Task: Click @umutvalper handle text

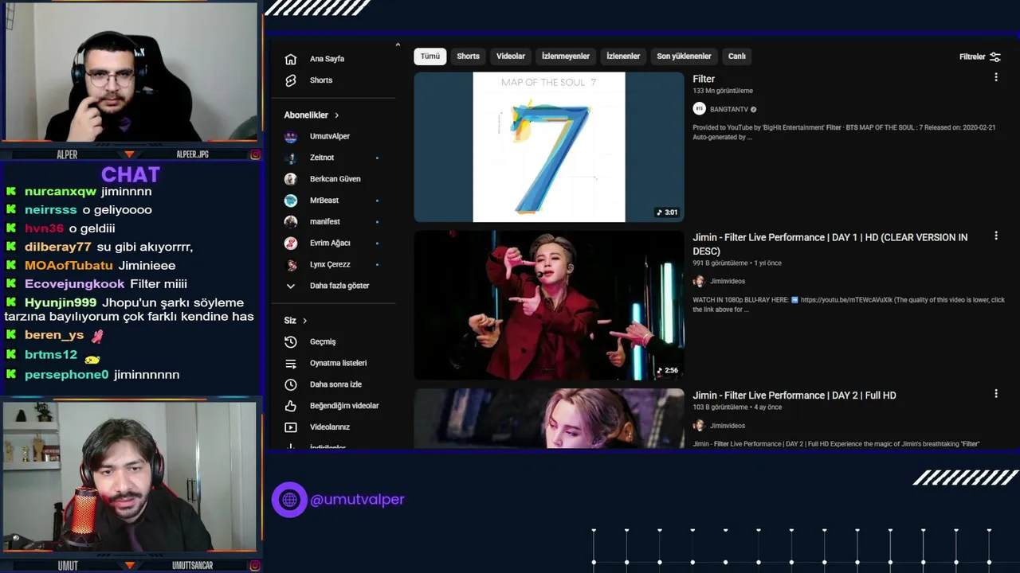Action: 357,500
